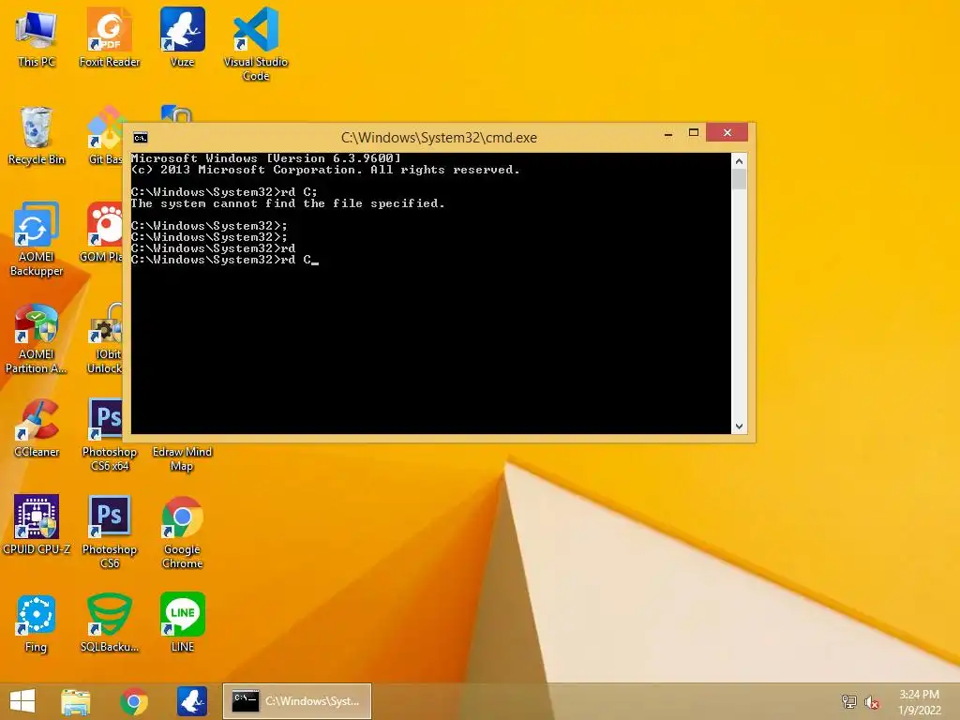Launch Visual Studio Code shortcut
The height and width of the screenshot is (720, 960).
[x=256, y=45]
